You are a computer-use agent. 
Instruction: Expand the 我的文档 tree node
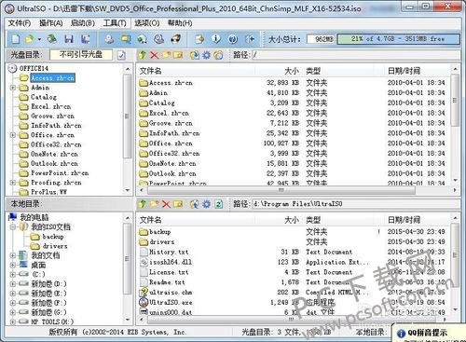[13, 255]
